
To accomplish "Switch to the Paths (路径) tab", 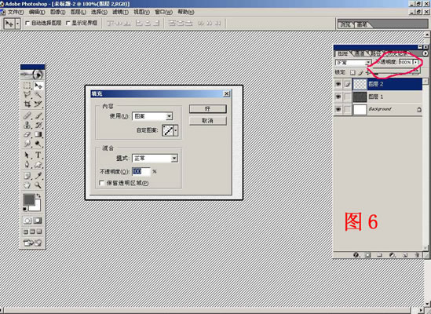I will 375,53.
